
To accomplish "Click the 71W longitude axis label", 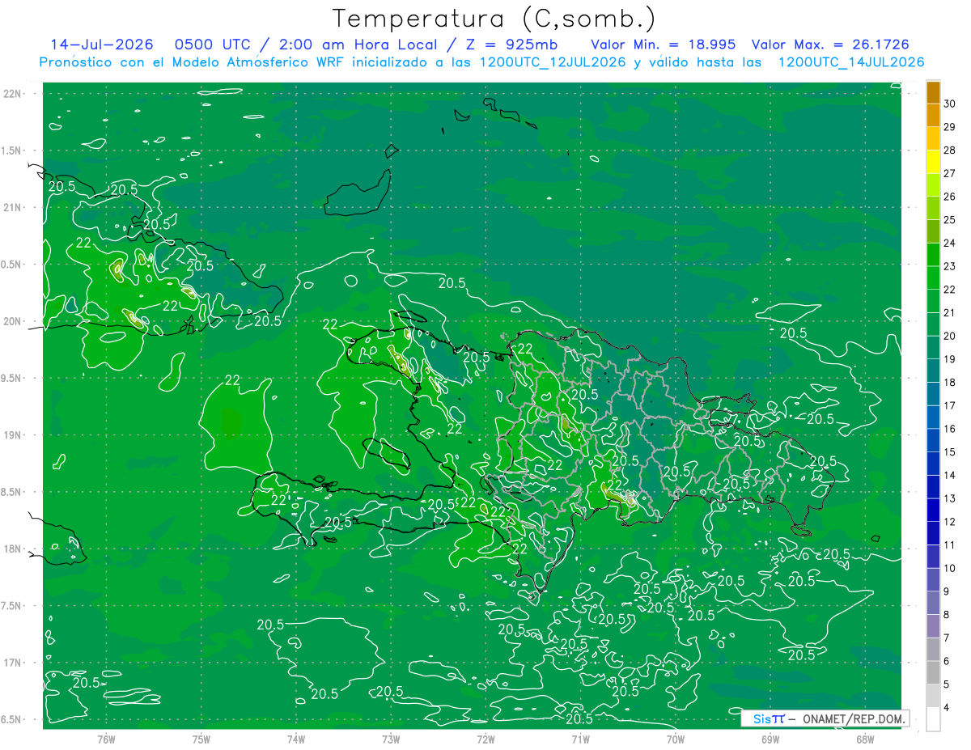I will click(x=580, y=739).
